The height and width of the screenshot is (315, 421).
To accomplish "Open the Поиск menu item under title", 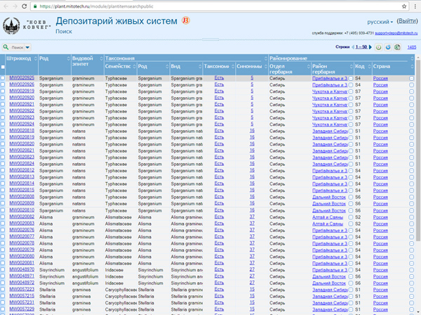I will (62, 32).
